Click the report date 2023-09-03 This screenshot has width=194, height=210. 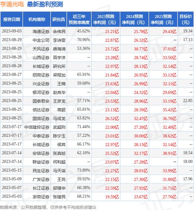coord(12,31)
